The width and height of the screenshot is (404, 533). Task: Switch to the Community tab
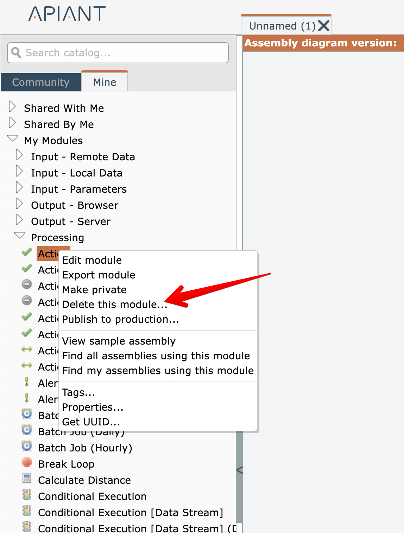pos(41,82)
